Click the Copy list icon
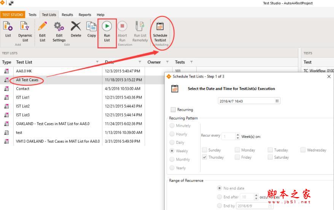This screenshot has width=334, height=210. [x=92, y=26]
